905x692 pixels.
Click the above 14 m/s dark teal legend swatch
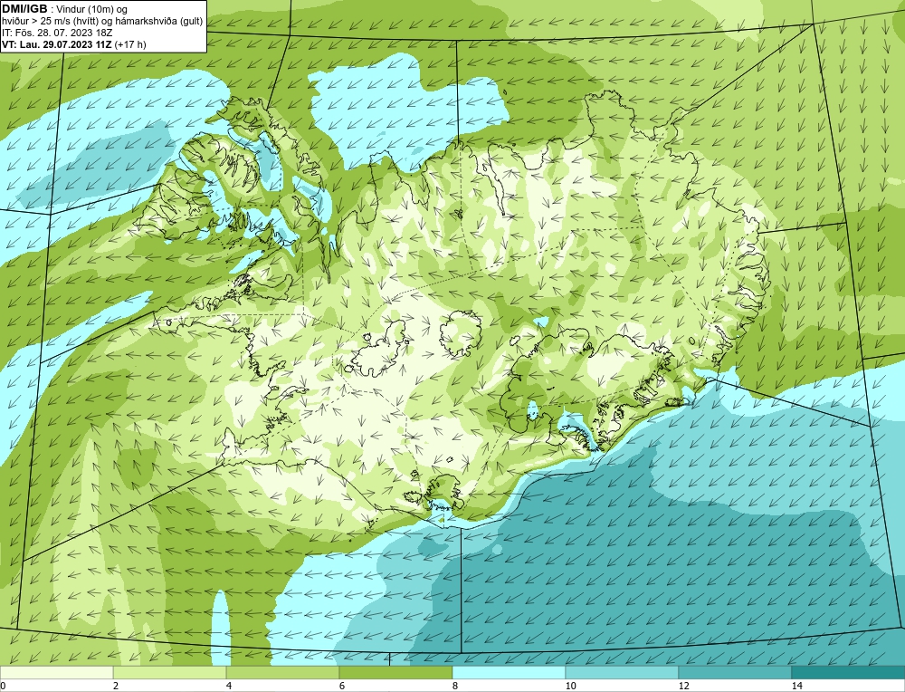(848, 672)
